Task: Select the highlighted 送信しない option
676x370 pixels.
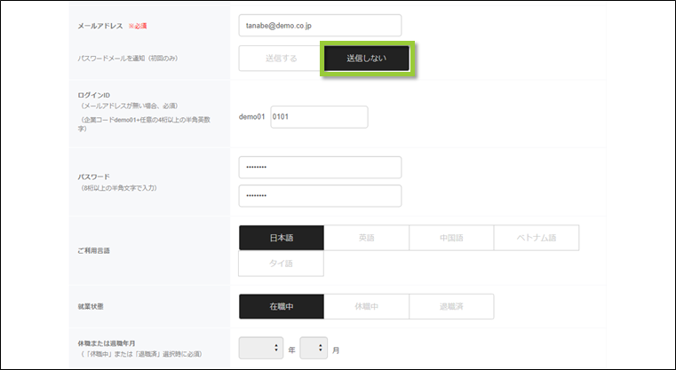Action: tap(367, 58)
